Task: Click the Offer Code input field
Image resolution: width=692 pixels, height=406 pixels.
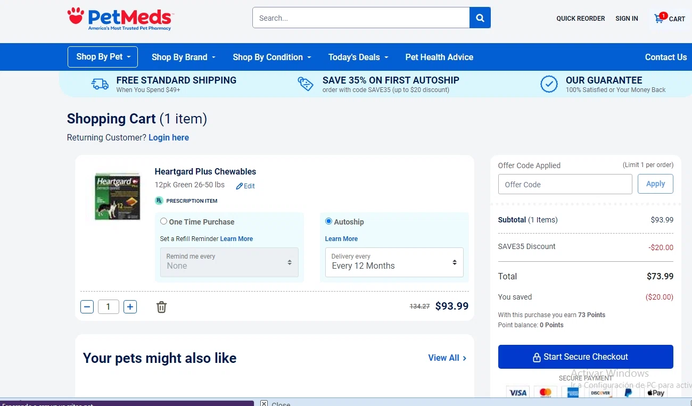Action: tap(565, 185)
